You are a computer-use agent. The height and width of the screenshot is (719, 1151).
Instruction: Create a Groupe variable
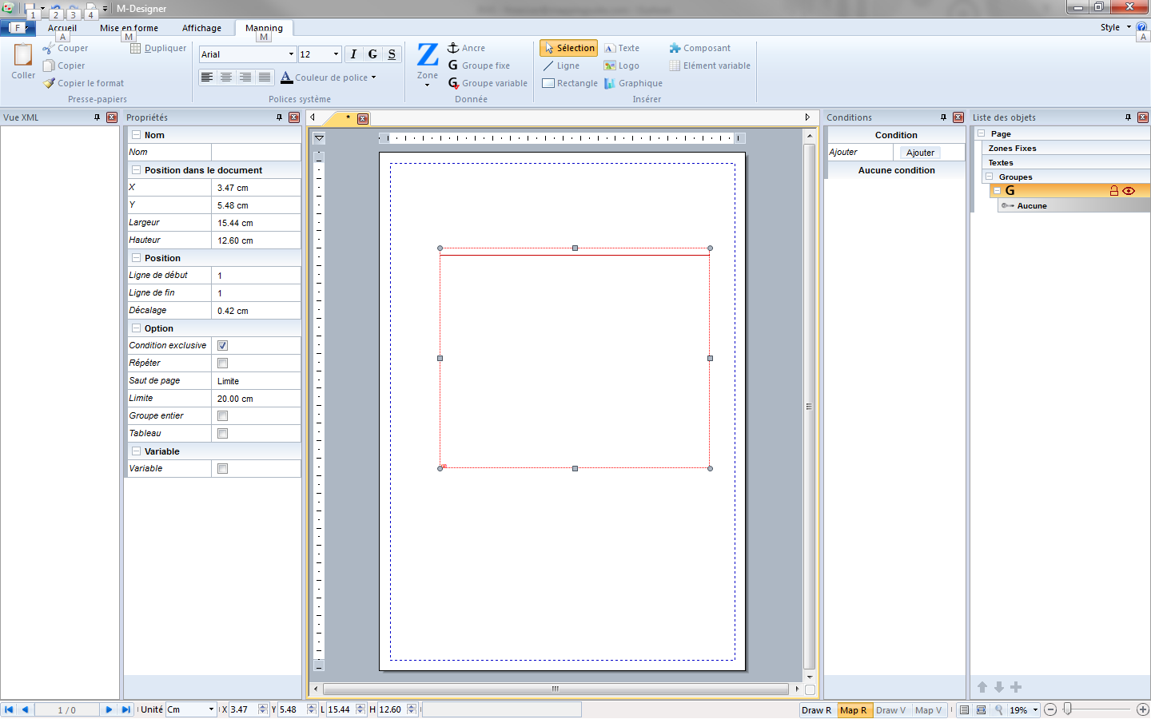coord(488,82)
